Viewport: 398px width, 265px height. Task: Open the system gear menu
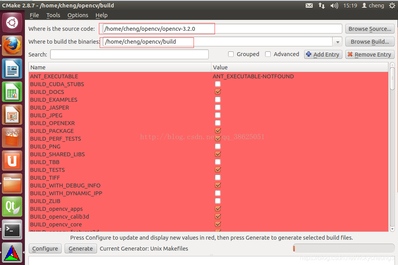392,5
